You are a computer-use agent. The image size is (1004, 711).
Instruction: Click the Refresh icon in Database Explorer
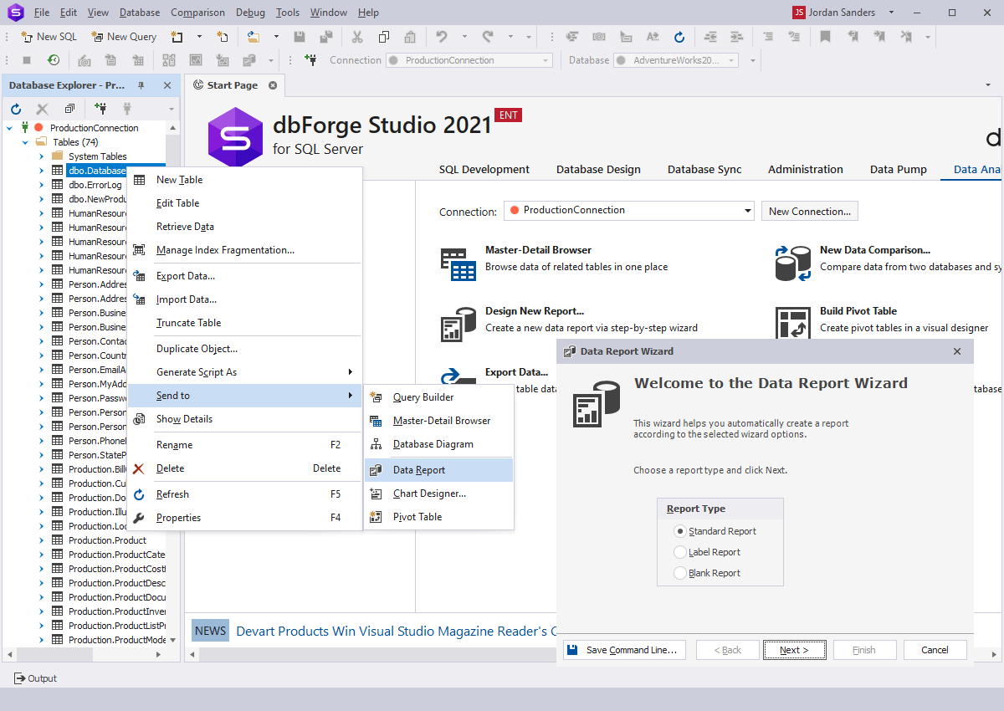tap(15, 108)
